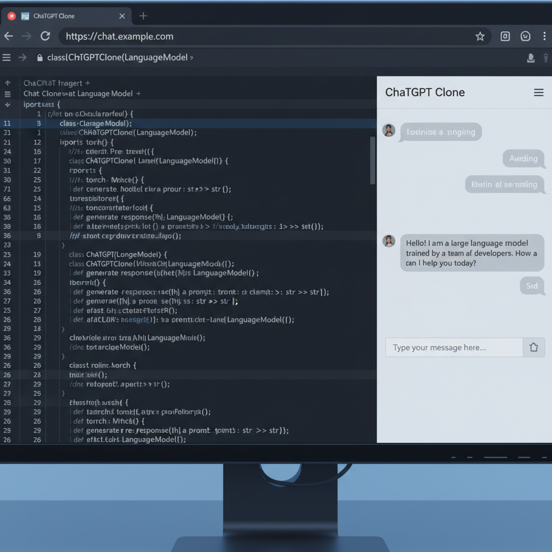Click the browser forward arrow
Image resolution: width=552 pixels, height=552 pixels.
26,36
